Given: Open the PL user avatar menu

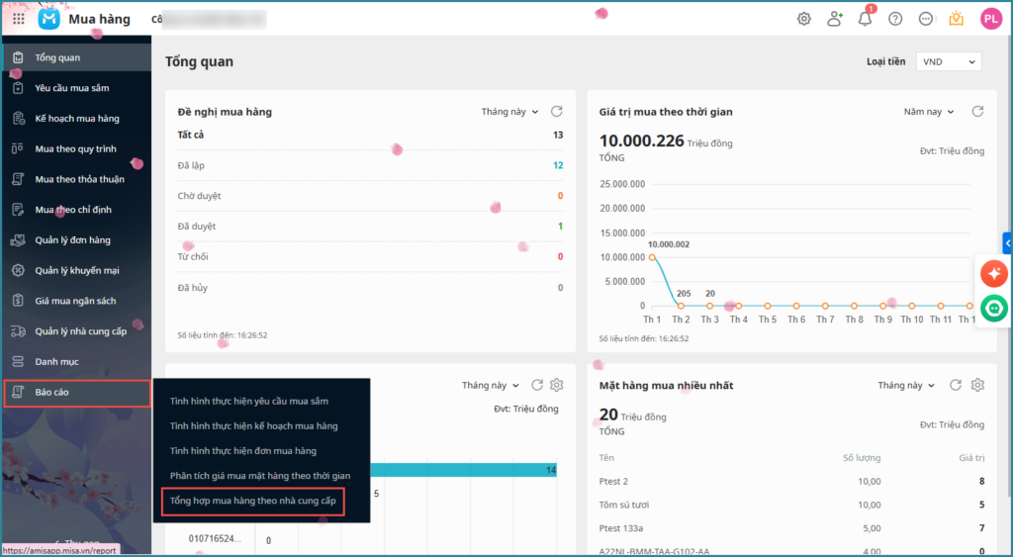Looking at the screenshot, I should 991,19.
